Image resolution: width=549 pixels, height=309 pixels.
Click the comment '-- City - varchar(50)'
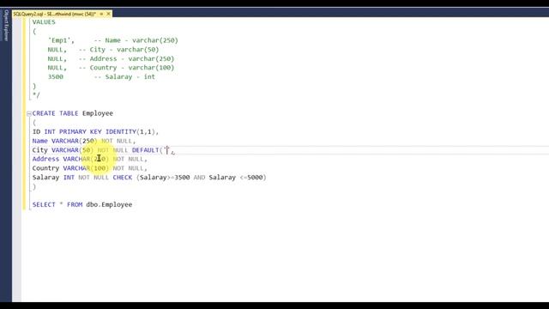coord(118,50)
